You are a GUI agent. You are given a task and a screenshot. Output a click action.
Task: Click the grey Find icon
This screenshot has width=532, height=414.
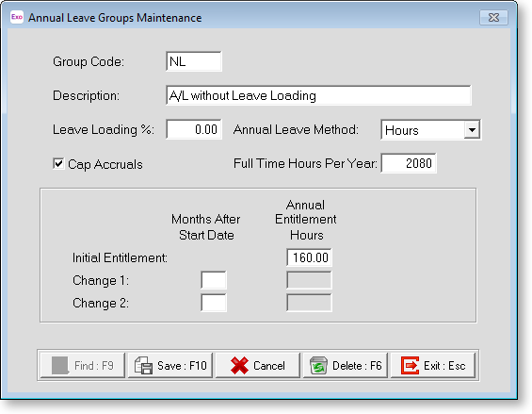(60, 366)
